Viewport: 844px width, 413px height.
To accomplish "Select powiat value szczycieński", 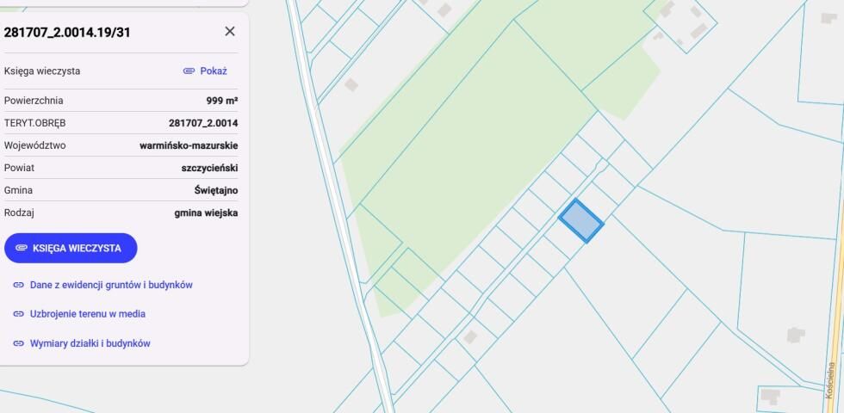I will pos(210,168).
